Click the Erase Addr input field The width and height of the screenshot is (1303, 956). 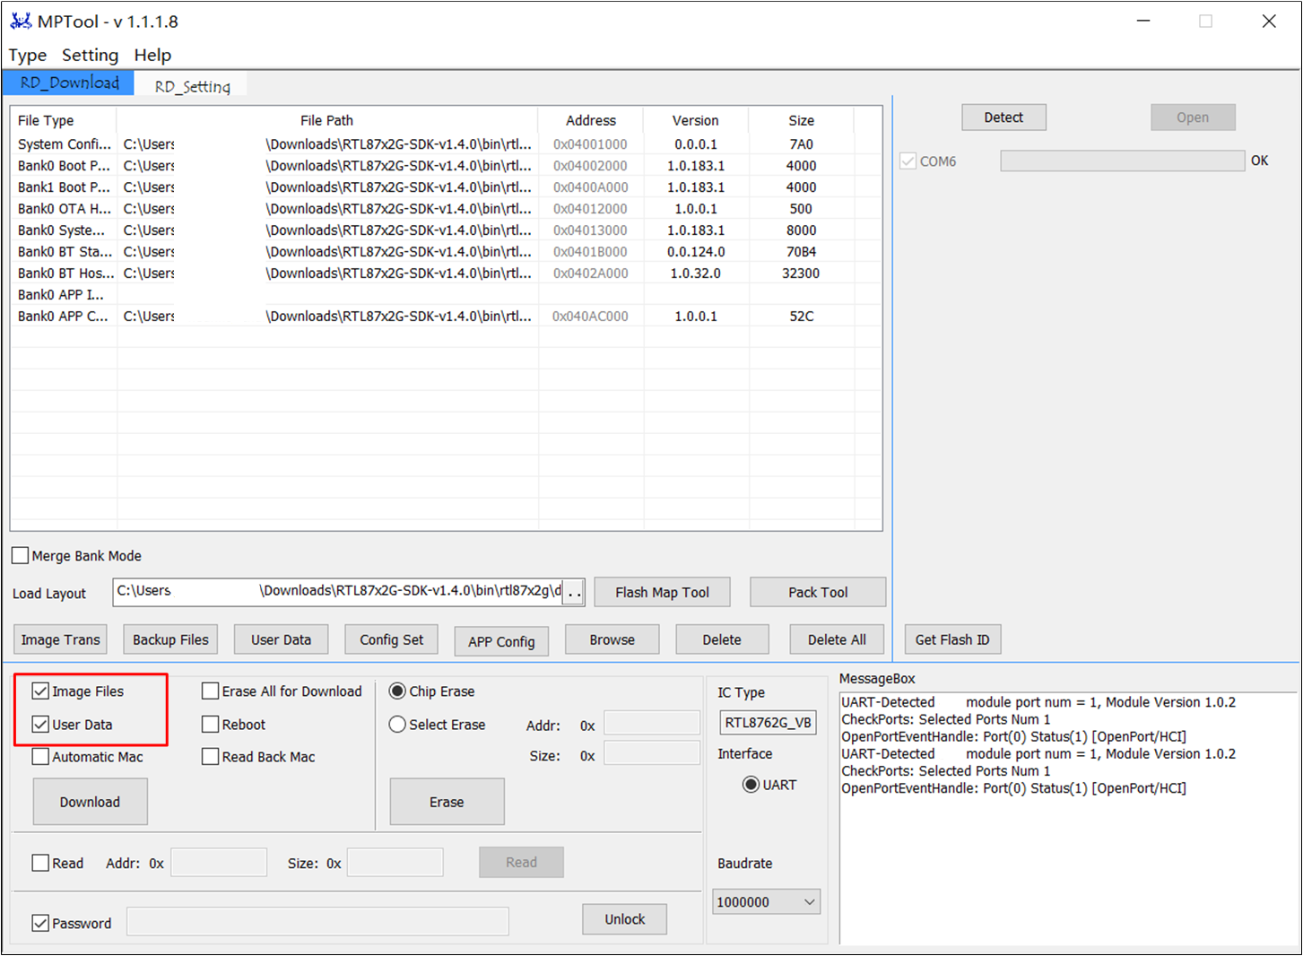pos(651,724)
